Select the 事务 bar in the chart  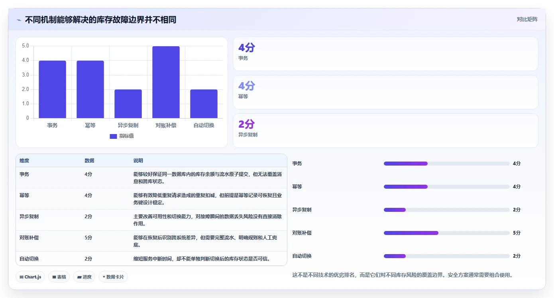coord(52,89)
